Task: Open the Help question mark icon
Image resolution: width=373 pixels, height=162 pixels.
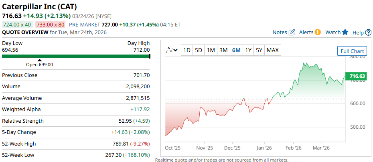Action: tap(368, 32)
